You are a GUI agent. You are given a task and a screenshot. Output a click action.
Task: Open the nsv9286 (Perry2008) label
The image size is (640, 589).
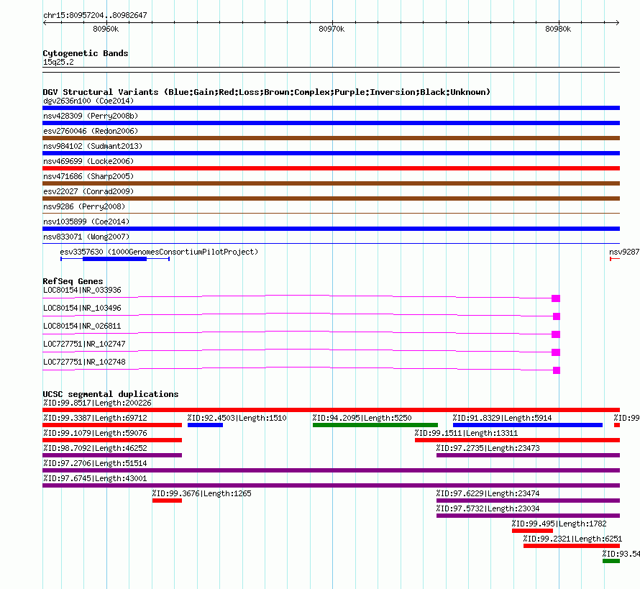click(84, 206)
